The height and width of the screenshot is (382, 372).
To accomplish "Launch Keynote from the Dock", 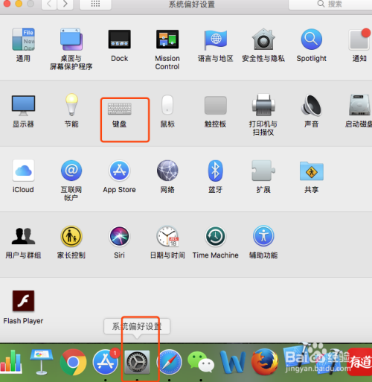I will 42,362.
